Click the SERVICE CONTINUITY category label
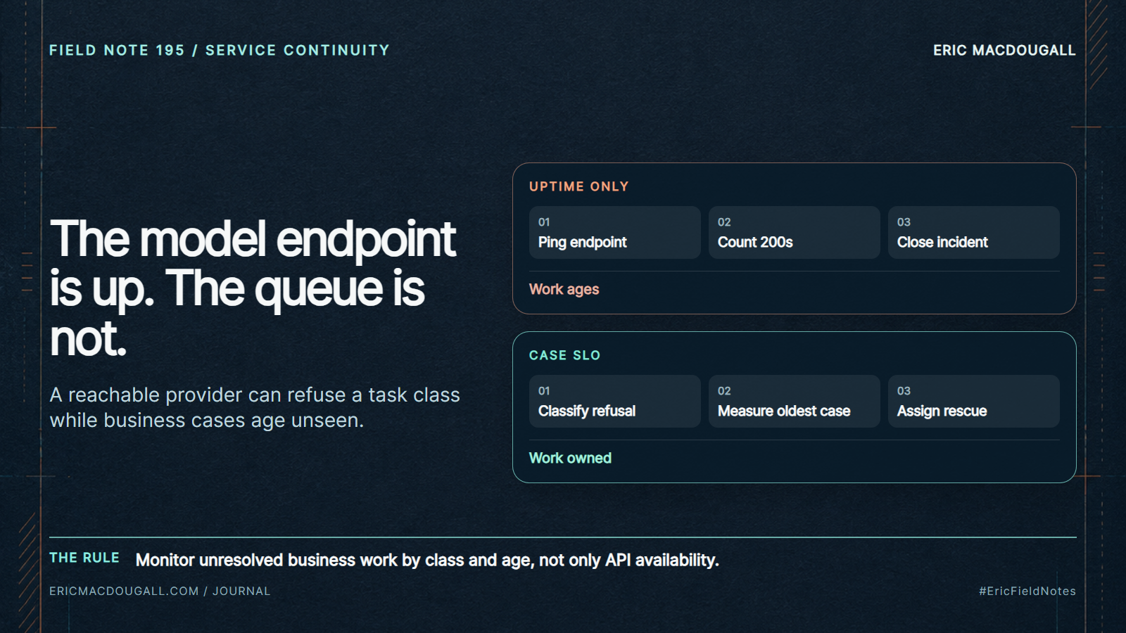The image size is (1126, 633). tap(297, 50)
